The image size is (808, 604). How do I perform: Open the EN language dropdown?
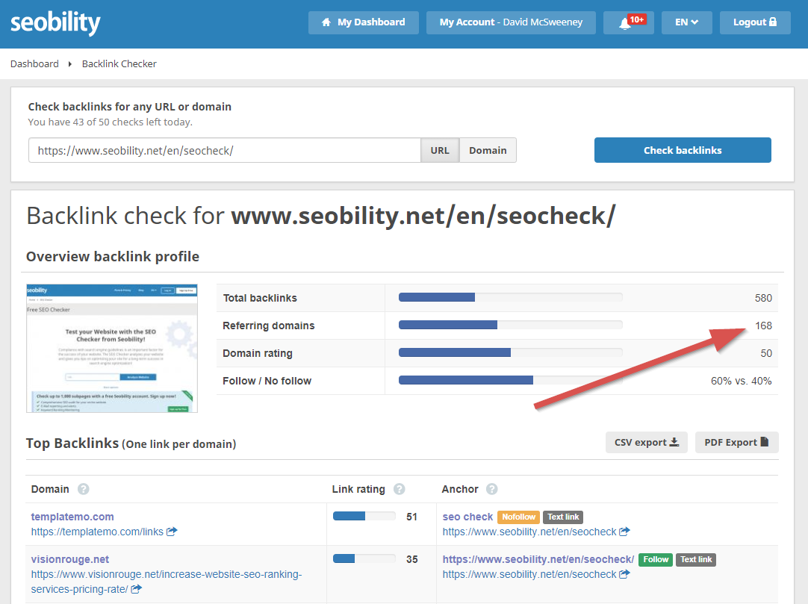[x=686, y=22]
